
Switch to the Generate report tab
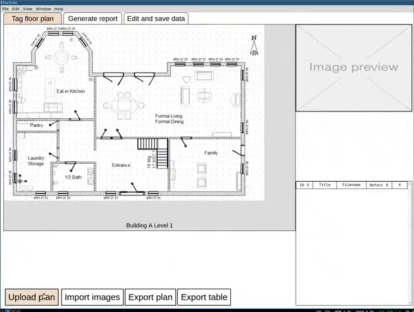pos(93,19)
